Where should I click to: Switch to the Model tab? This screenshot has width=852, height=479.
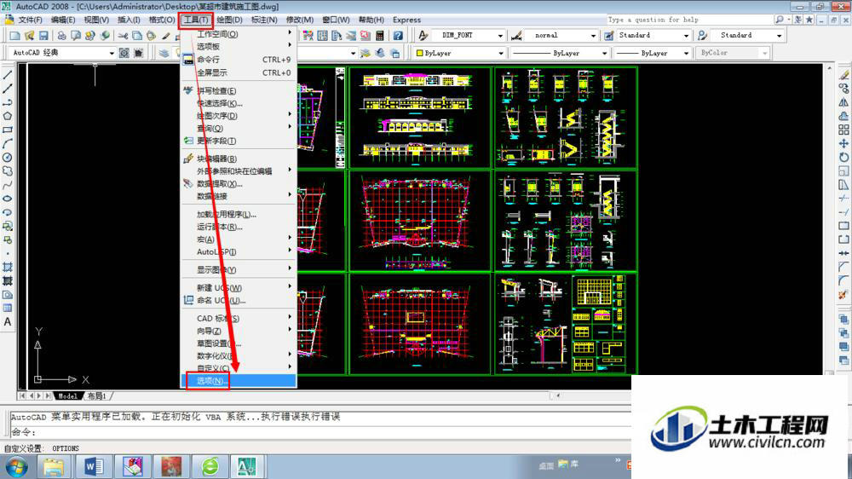tap(67, 395)
